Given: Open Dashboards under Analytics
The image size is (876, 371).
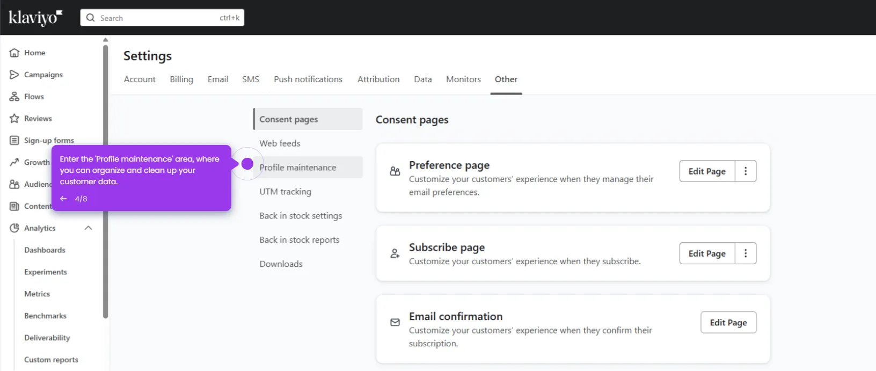Looking at the screenshot, I should (45, 250).
